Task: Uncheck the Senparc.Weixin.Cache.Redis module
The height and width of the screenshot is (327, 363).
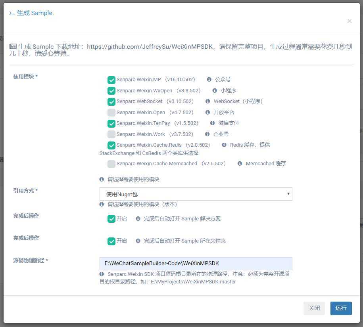Action: pyautogui.click(x=111, y=145)
